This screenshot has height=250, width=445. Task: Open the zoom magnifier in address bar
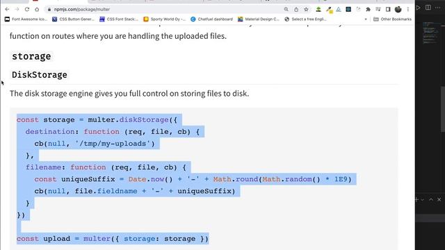click(x=286, y=9)
